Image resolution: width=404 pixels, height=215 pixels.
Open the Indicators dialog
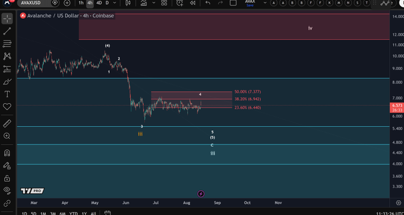pyautogui.click(x=144, y=3)
